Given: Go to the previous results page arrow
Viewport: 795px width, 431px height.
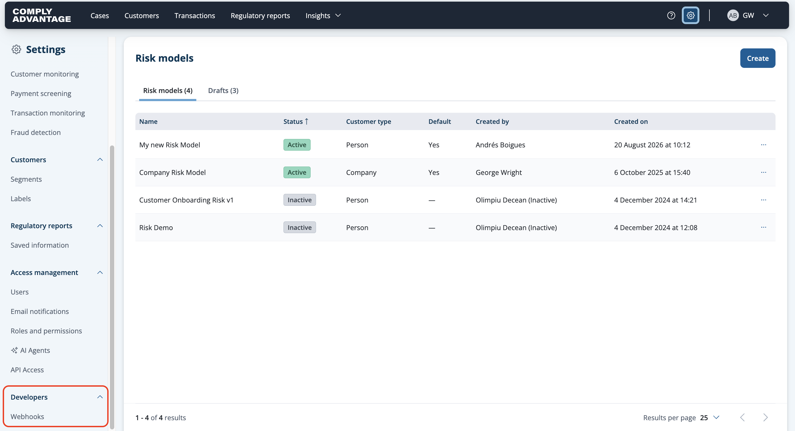Looking at the screenshot, I should [x=742, y=417].
